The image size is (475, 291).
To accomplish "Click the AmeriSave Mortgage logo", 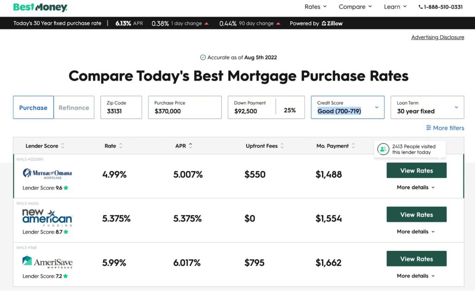I will click(x=48, y=262).
